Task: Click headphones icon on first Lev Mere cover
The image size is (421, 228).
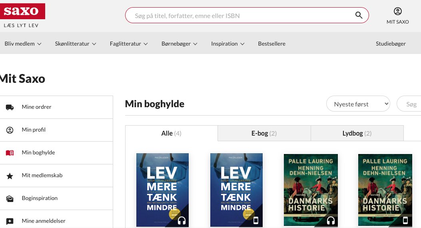Action: [x=182, y=220]
